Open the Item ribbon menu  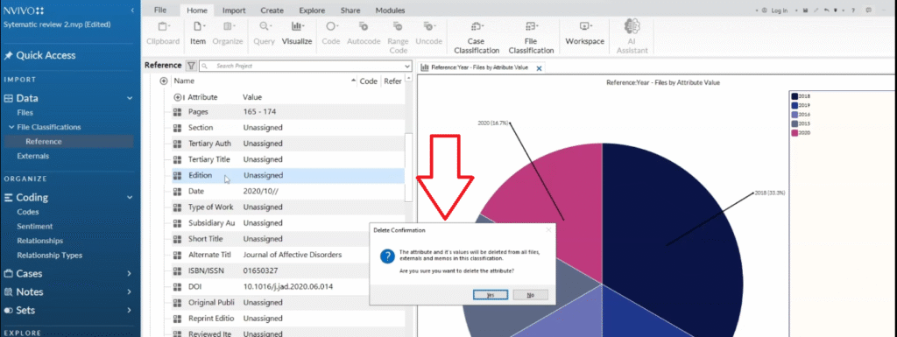coord(198,33)
